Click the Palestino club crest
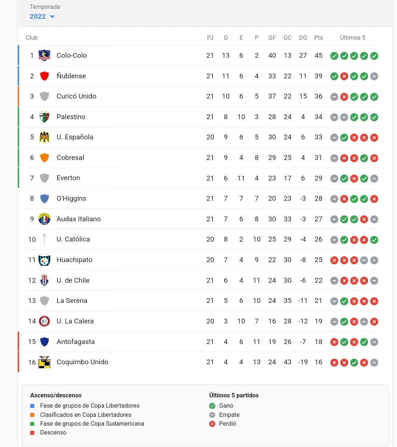This screenshot has width=397, height=447. point(44,117)
